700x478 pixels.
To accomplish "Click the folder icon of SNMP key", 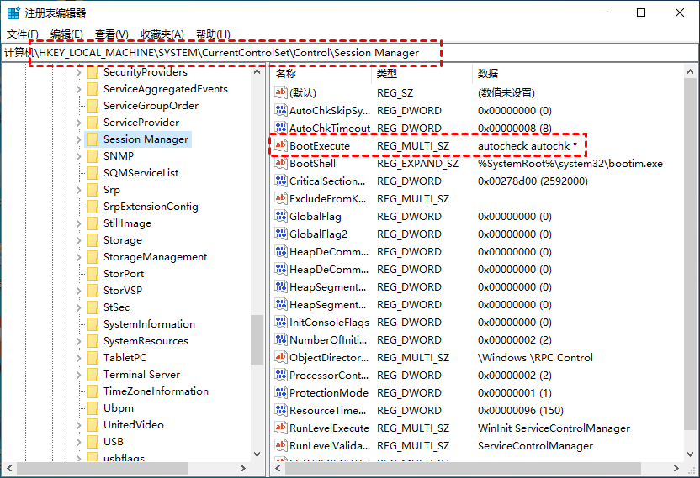I will click(93, 156).
